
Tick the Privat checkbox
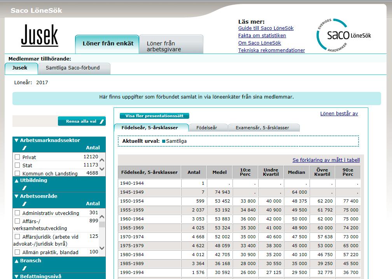point(17,157)
